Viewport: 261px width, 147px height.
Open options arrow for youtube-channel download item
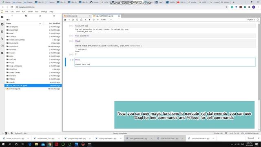coord(213,138)
